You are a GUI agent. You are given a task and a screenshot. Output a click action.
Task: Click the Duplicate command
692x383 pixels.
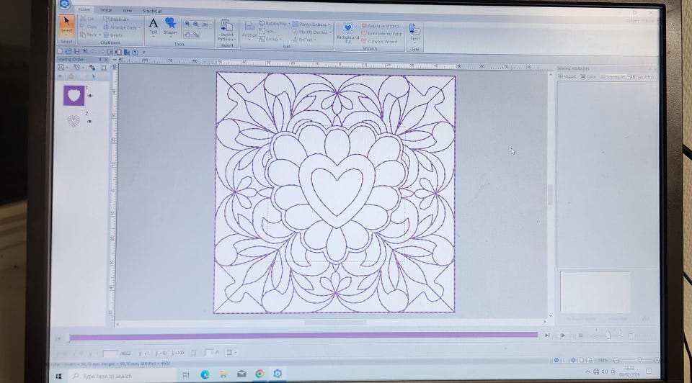pos(116,19)
